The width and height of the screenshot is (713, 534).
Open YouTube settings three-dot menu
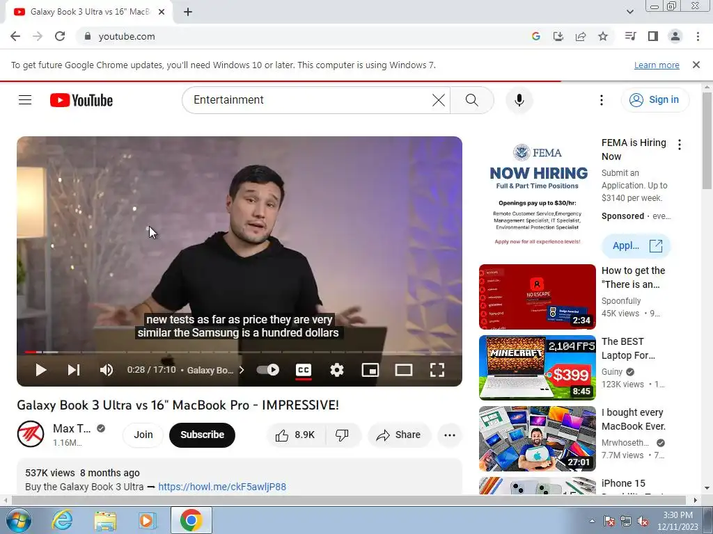click(x=601, y=100)
